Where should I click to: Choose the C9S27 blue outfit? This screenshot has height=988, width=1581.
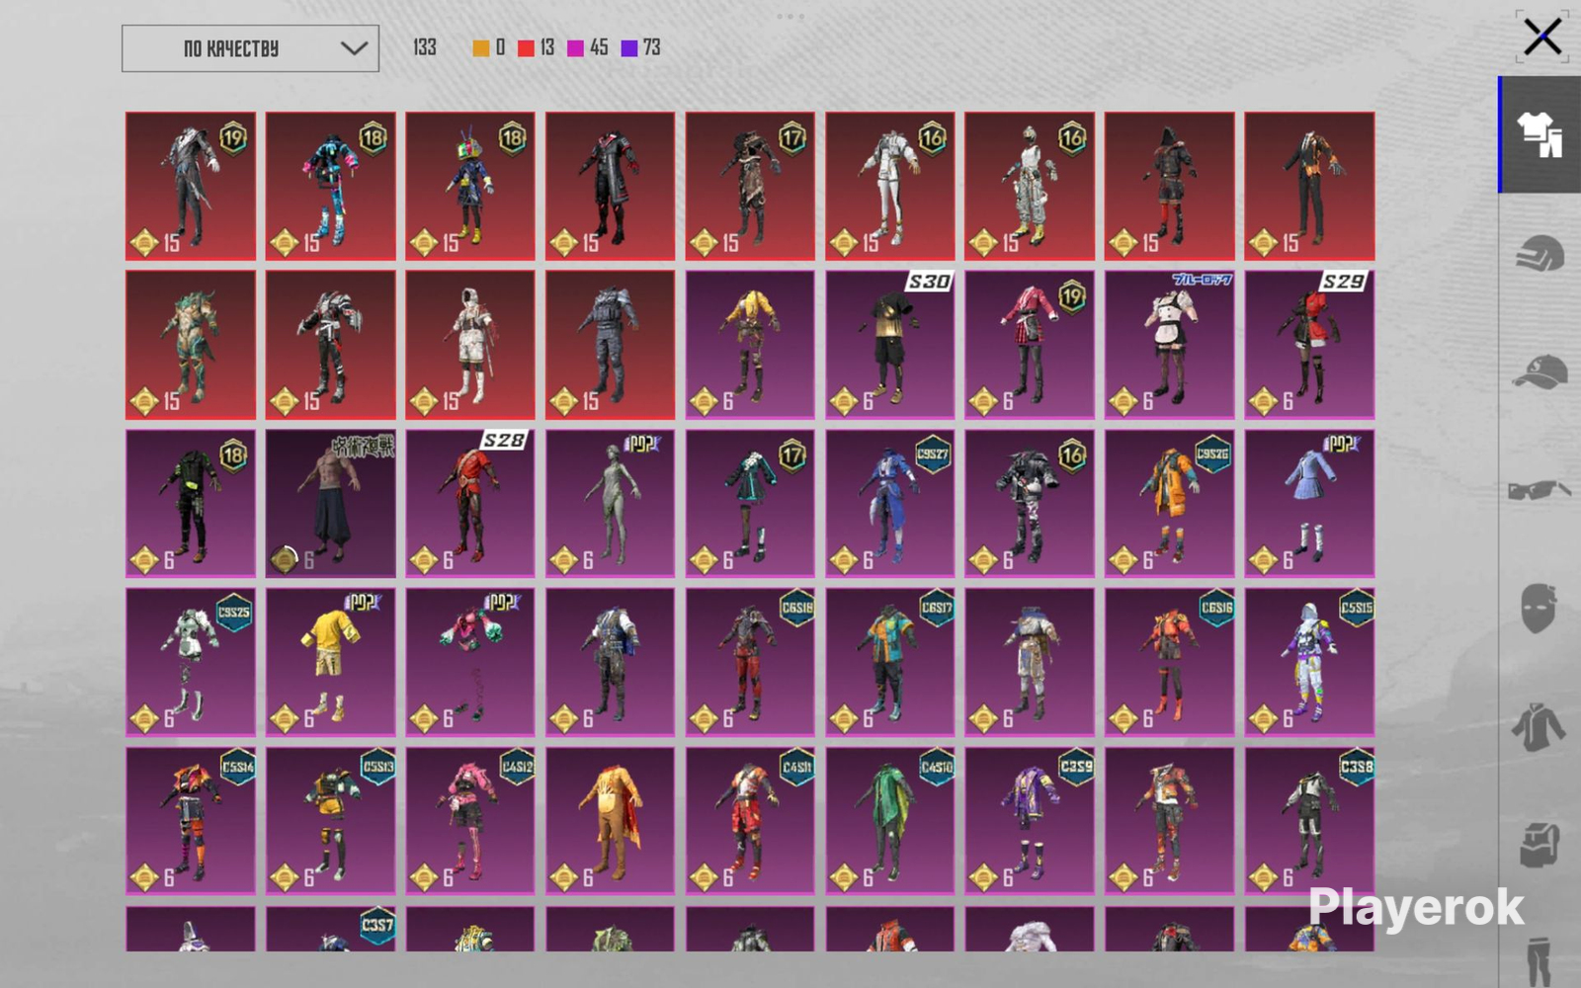click(890, 504)
